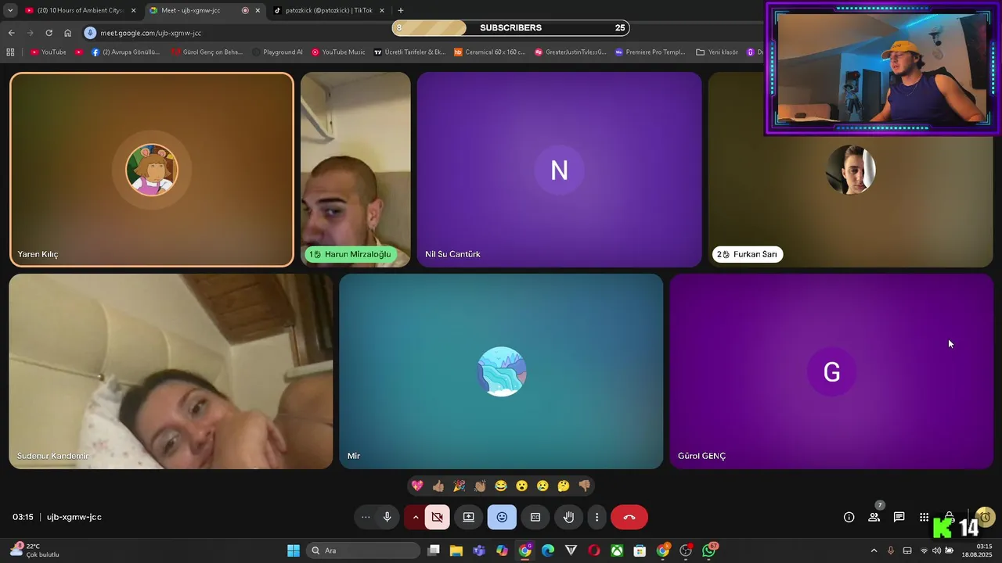Image resolution: width=1002 pixels, height=563 pixels.
Task: Show hidden system tray icons
Action: (874, 550)
